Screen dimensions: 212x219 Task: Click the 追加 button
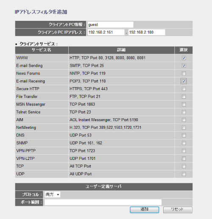pos(145,210)
